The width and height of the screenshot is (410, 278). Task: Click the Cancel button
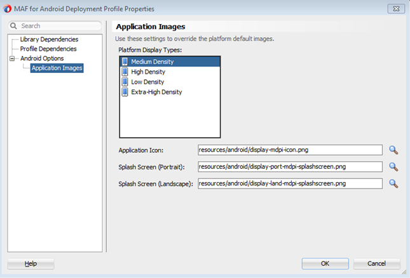(377, 264)
